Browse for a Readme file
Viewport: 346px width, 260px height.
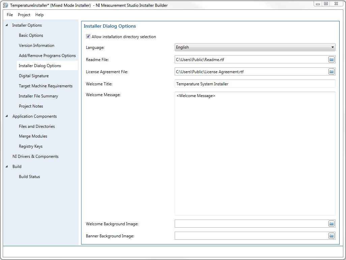click(331, 59)
